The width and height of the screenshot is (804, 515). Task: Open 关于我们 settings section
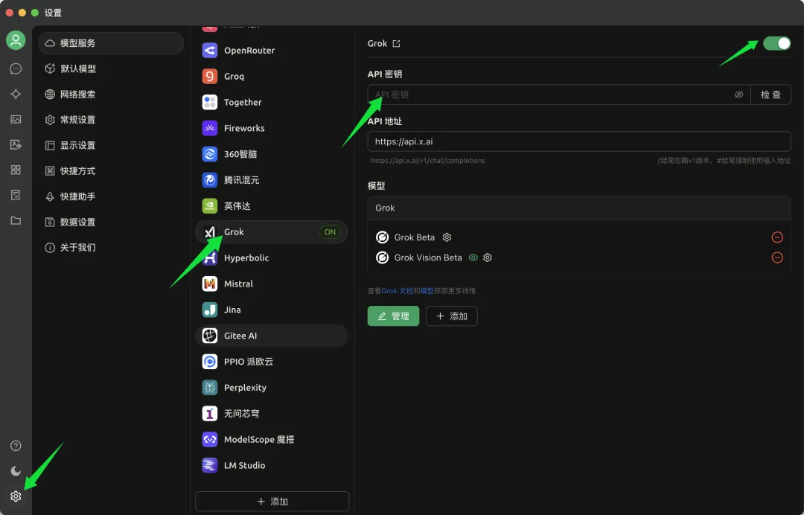[x=111, y=248]
